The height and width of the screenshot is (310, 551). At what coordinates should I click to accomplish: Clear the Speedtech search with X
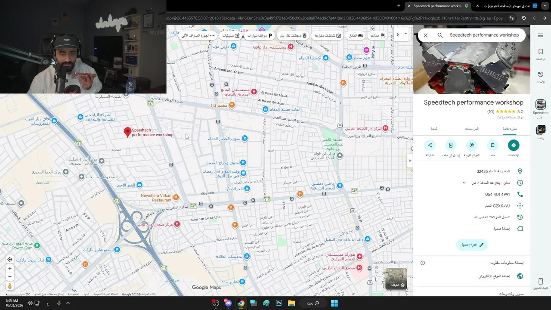(425, 35)
